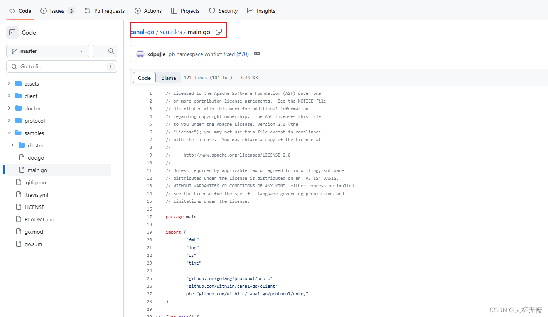Collapse the file tree side panel
Image resolution: width=548 pixels, height=317 pixels.
click(x=12, y=32)
